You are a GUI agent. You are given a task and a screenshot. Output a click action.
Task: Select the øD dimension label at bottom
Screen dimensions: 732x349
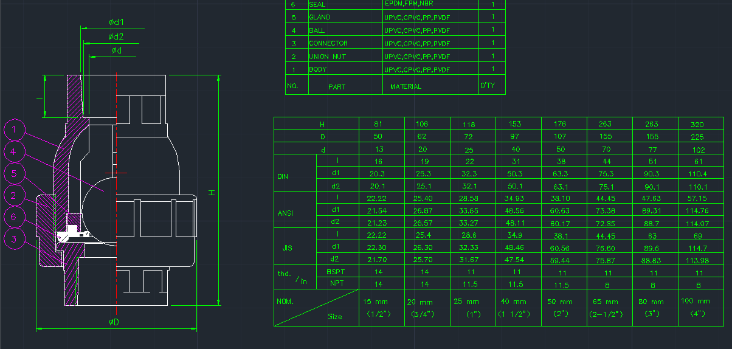(x=114, y=322)
